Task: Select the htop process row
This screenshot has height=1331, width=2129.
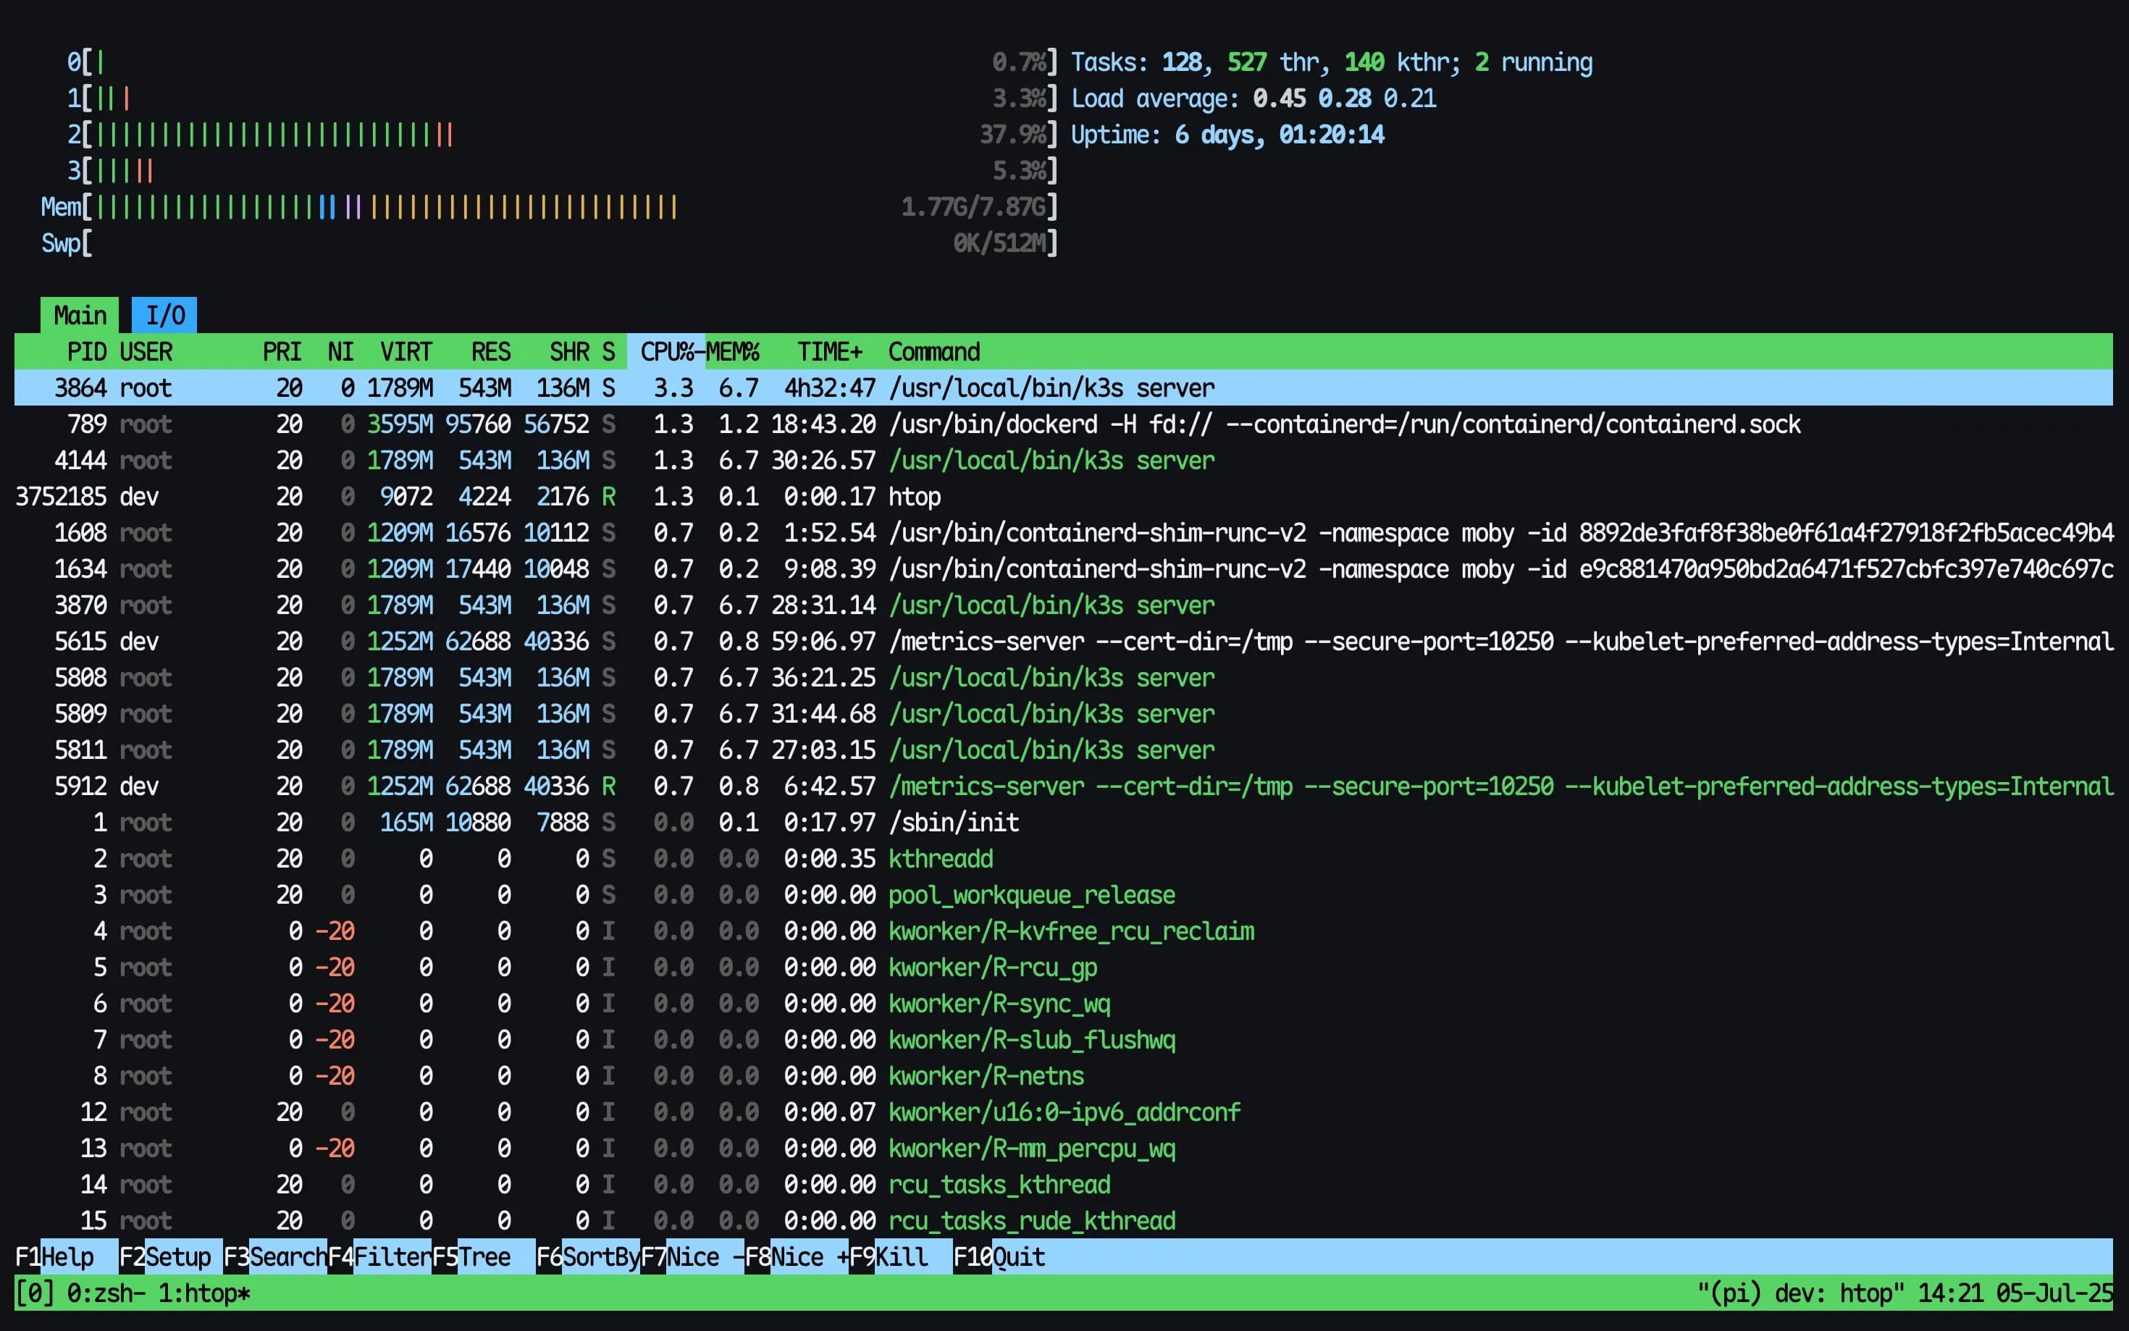Action: click(x=914, y=497)
